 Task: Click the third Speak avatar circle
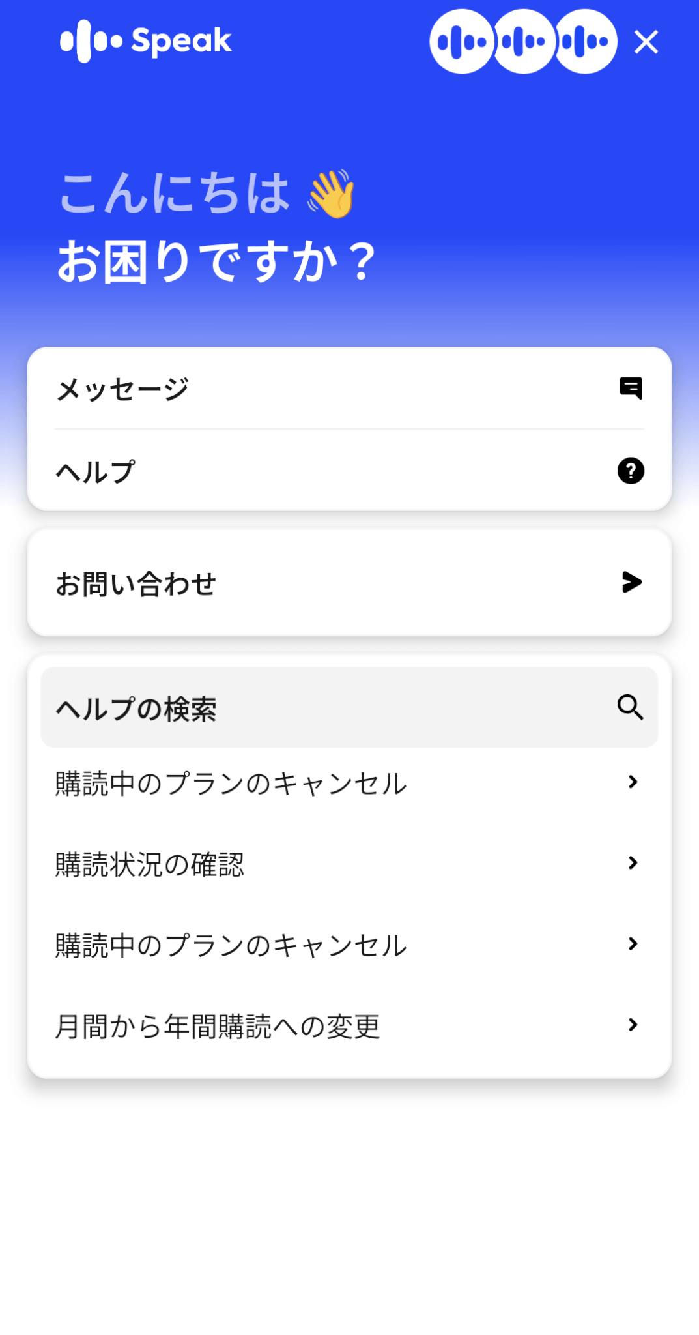tap(586, 42)
